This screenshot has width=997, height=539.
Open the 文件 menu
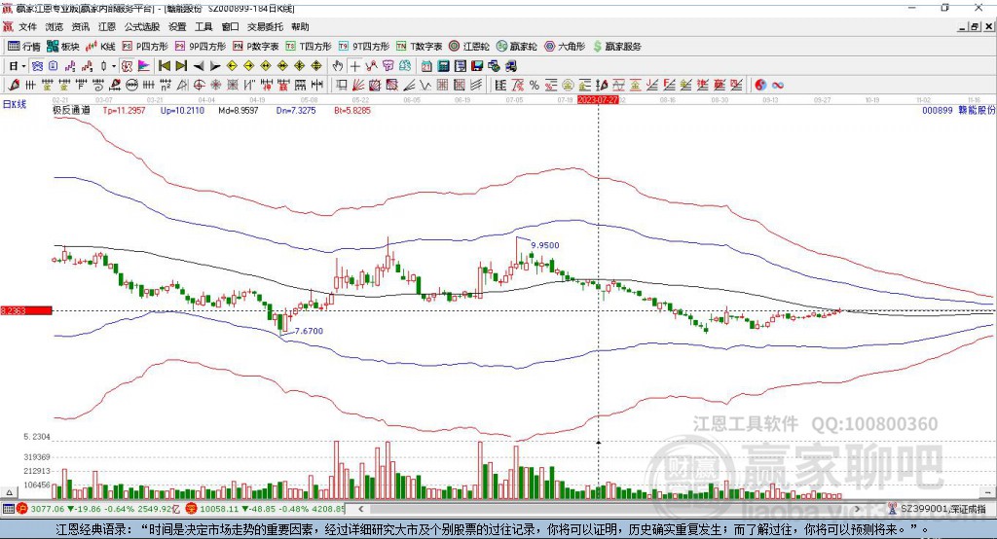pyautogui.click(x=28, y=26)
